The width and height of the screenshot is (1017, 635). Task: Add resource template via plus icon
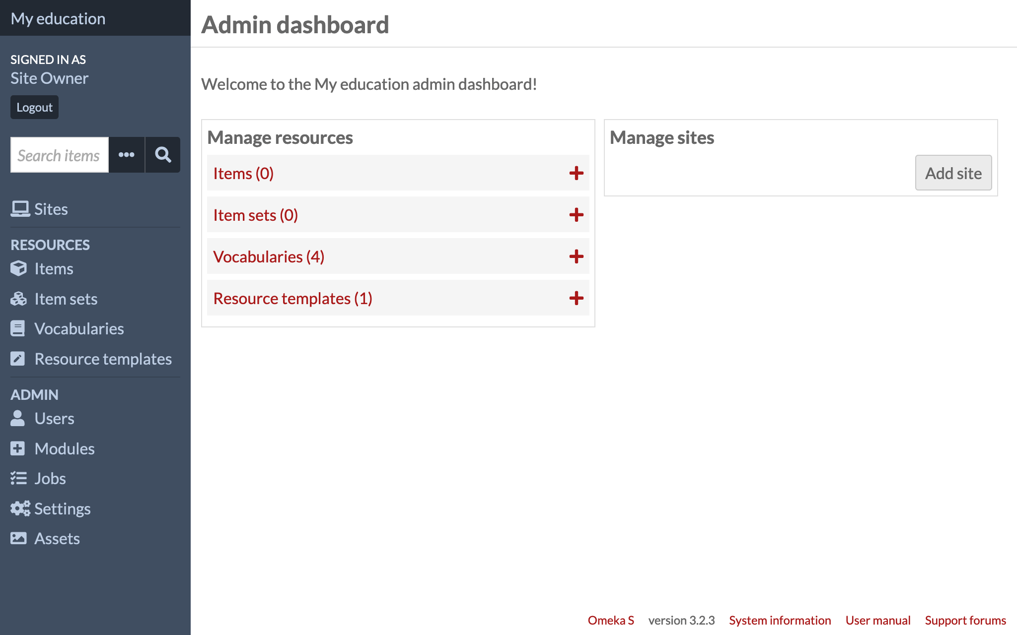click(x=576, y=298)
